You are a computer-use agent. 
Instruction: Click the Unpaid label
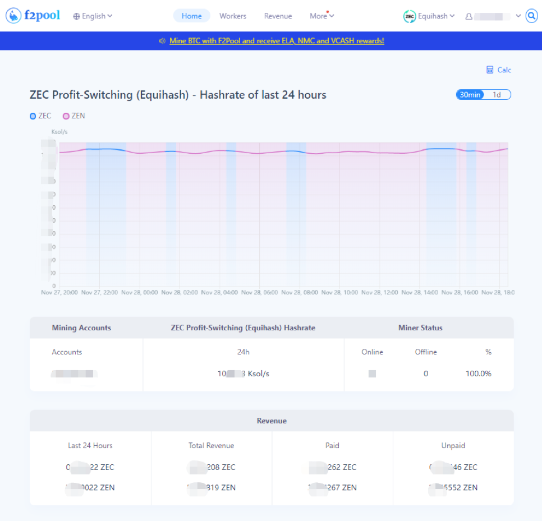[x=453, y=446]
